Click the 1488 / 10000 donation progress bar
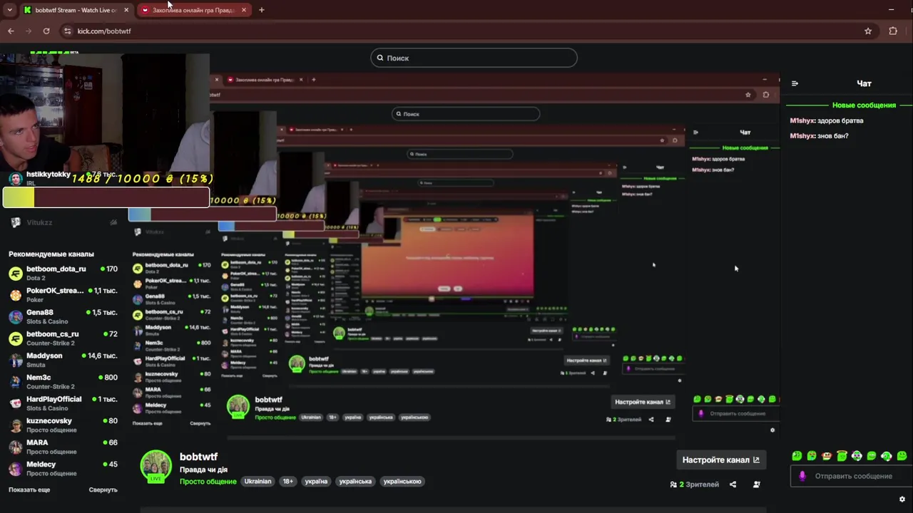Viewport: 913px width, 513px height. (106, 197)
